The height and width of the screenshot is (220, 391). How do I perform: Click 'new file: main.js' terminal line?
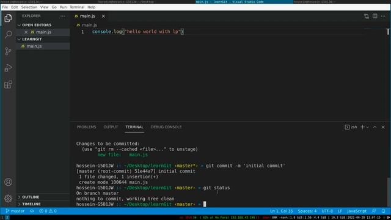coord(122,155)
